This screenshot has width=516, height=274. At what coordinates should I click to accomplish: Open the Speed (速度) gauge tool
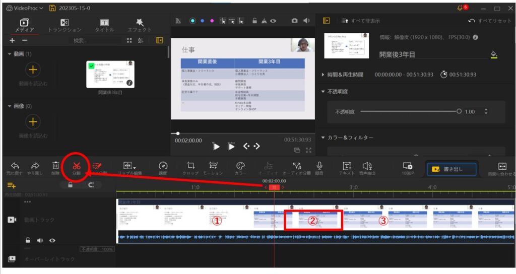click(163, 165)
